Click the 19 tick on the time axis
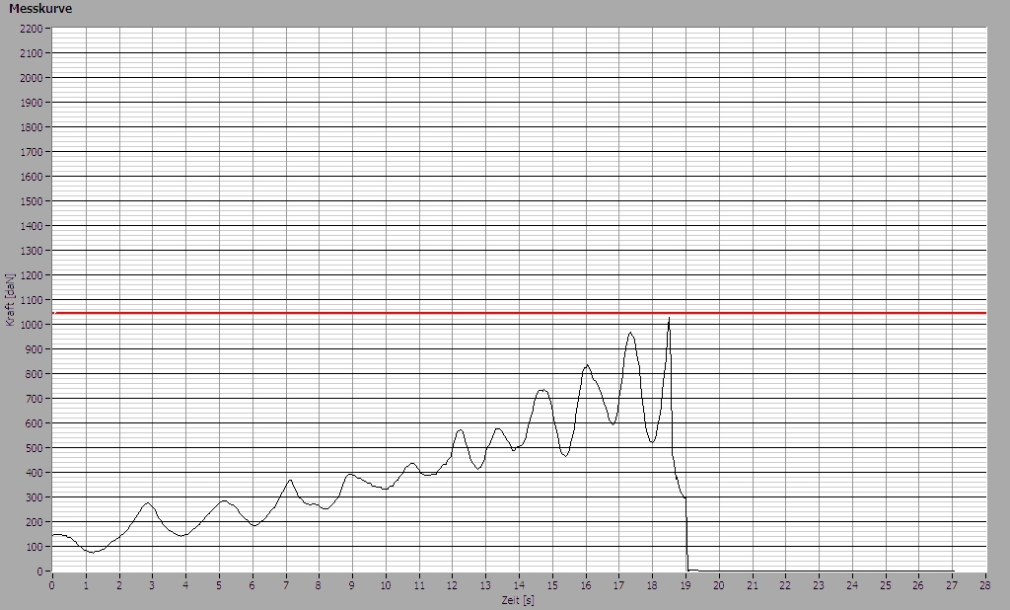The height and width of the screenshot is (610, 1010). (x=686, y=585)
